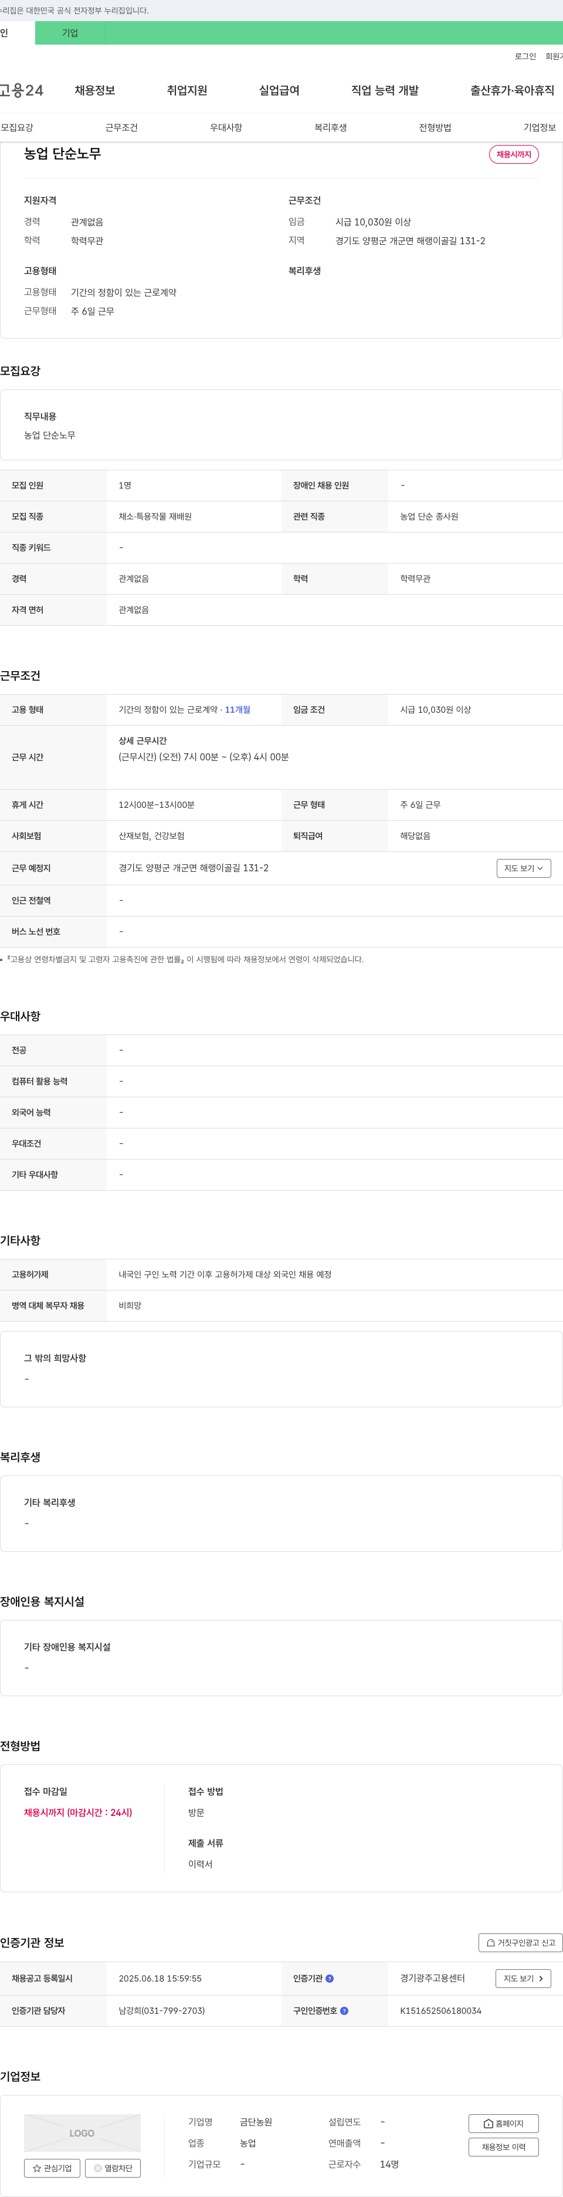The width and height of the screenshot is (563, 2197).
Task: Select working hours 7시 00분 ~ 4시 00분 text
Action: click(x=204, y=757)
